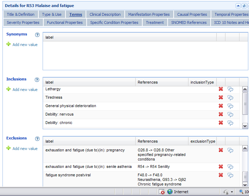The height and width of the screenshot is (196, 249).
Task: Open SNOMED References tab
Action: click(x=189, y=22)
